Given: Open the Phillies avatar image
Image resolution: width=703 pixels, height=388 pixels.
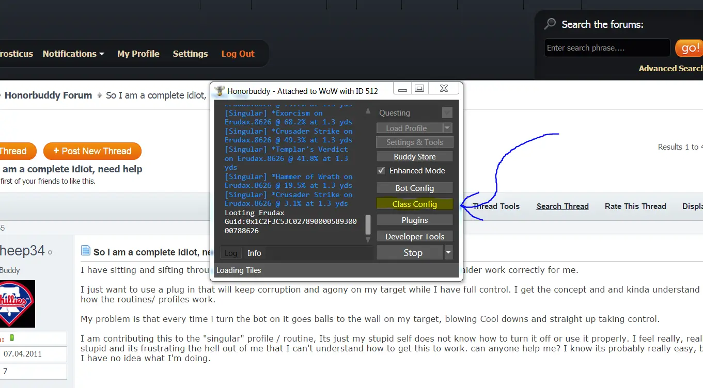Looking at the screenshot, I should 17,304.
